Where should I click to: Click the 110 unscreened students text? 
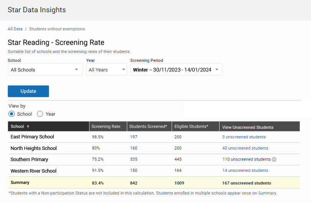tap(246, 159)
